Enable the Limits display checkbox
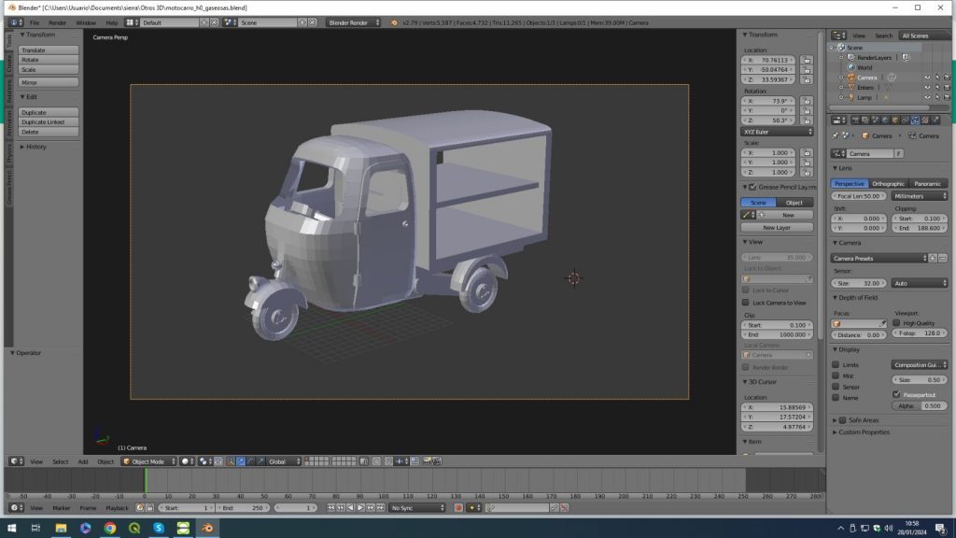 pos(836,365)
